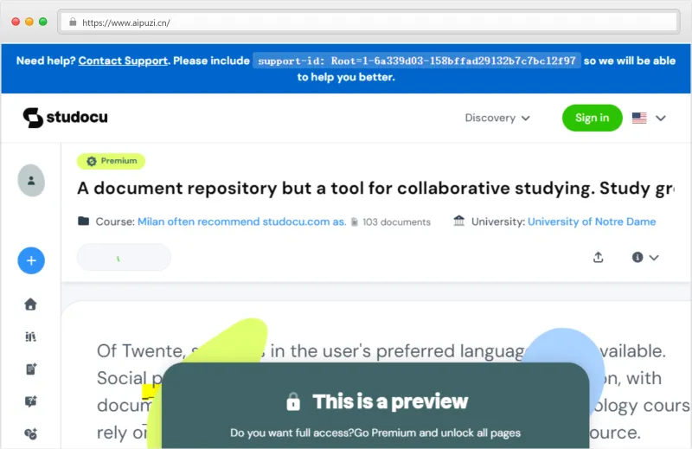Click the Studocu logo
692x449 pixels.
(66, 118)
